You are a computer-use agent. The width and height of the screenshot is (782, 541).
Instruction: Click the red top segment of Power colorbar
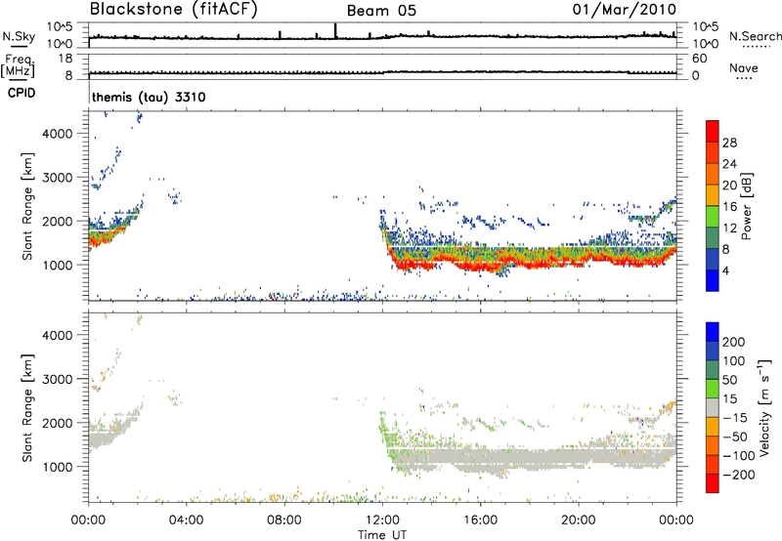[713, 131]
